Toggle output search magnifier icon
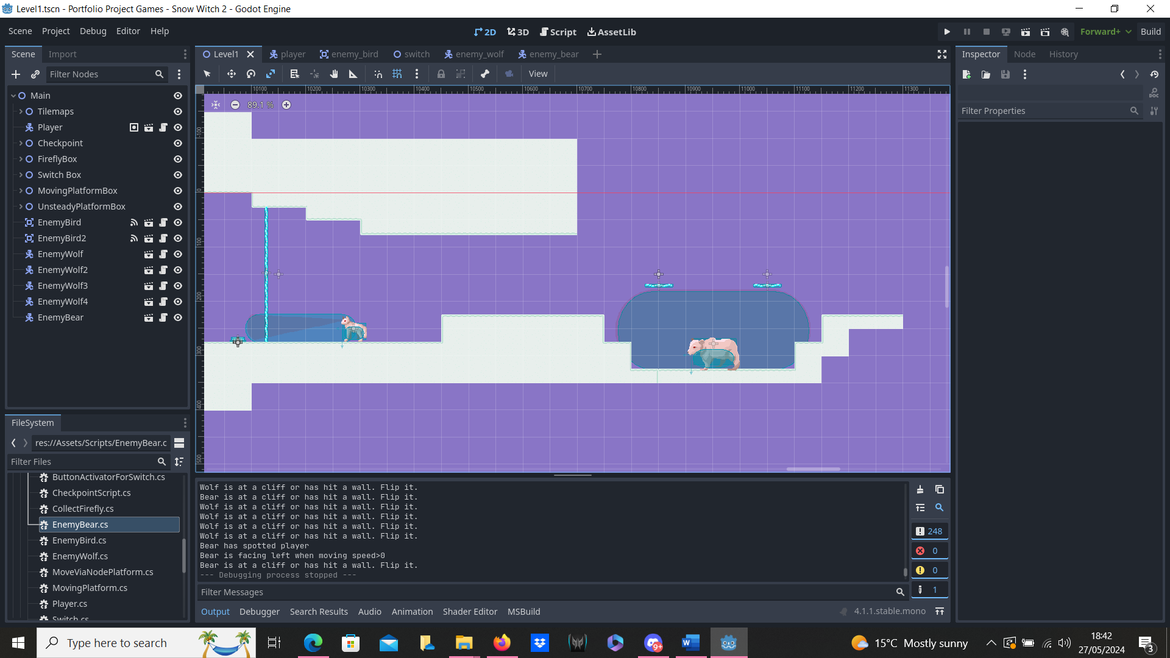This screenshot has height=658, width=1170. pos(940,508)
